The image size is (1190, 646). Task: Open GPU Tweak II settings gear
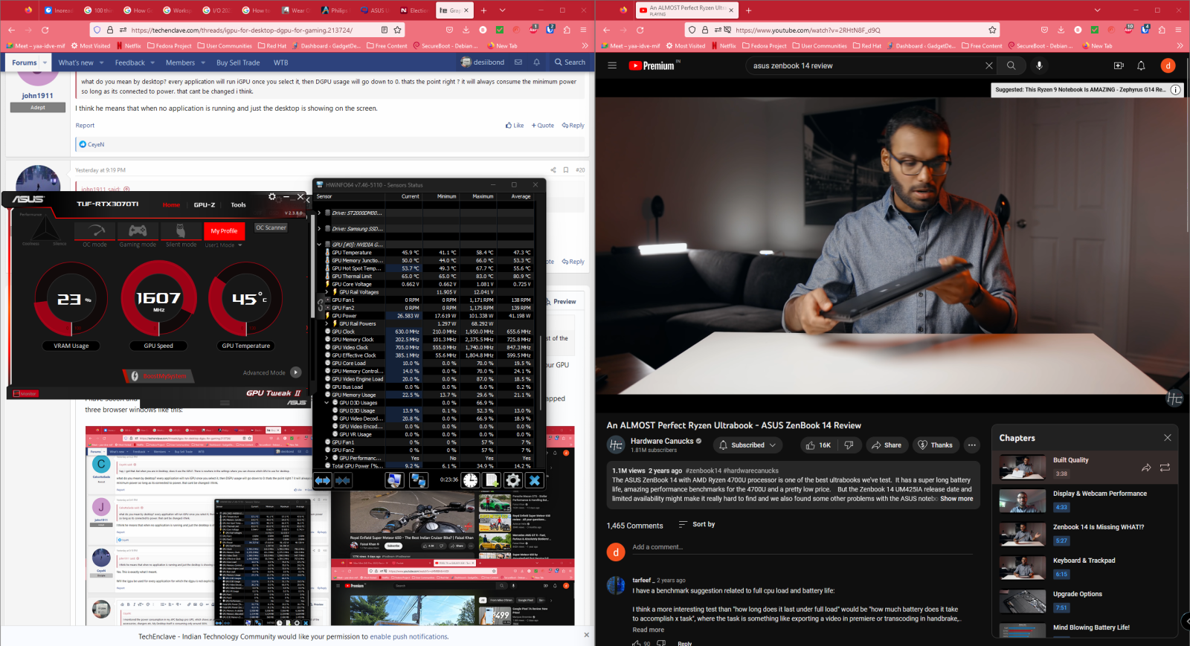click(x=271, y=197)
